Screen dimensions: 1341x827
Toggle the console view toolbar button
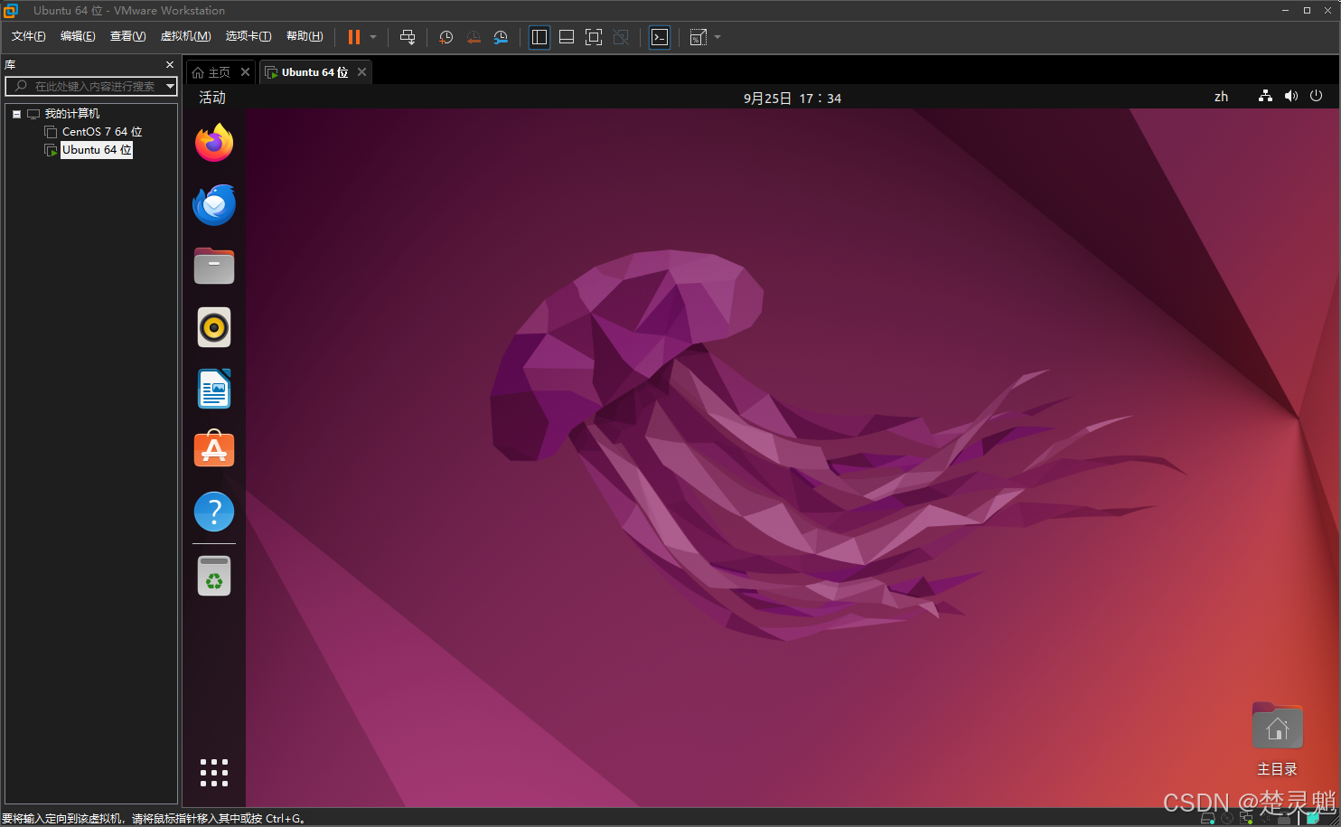[x=660, y=37]
